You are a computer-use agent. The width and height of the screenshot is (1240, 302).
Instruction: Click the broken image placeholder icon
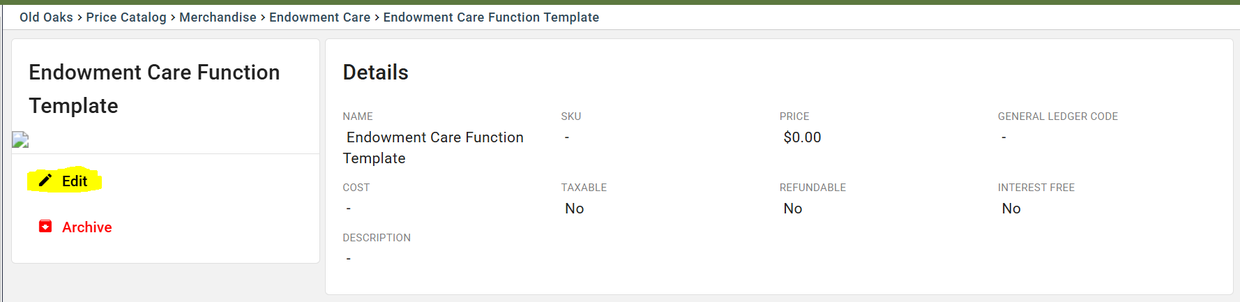pyautogui.click(x=20, y=140)
